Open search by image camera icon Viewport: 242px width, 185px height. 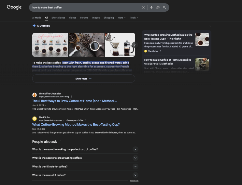(158, 7)
